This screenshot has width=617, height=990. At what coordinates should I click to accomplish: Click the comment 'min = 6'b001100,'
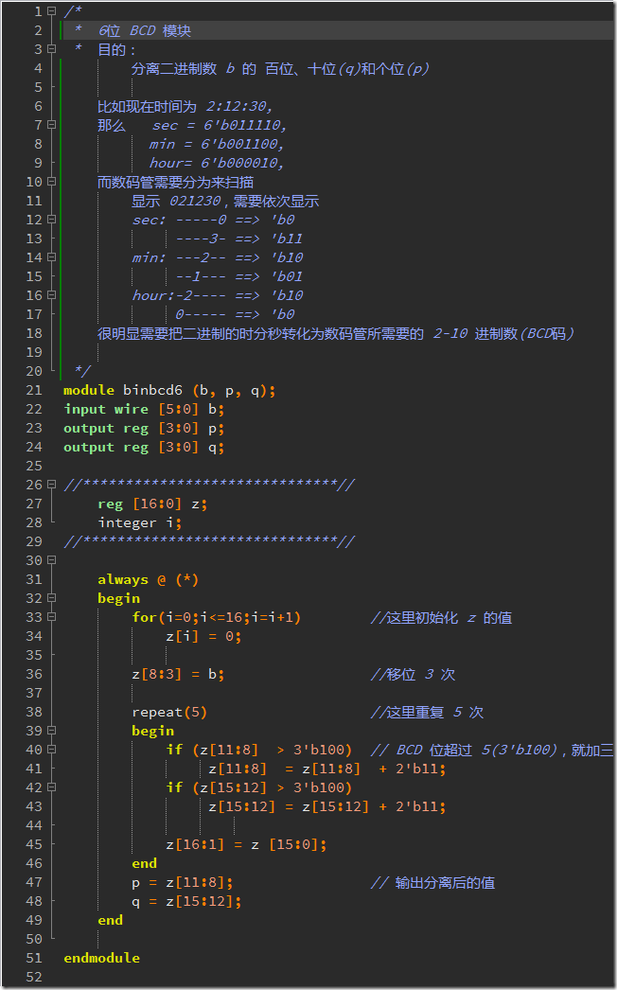coord(216,144)
